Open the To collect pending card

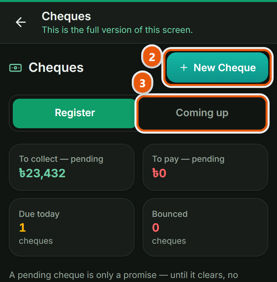point(72,167)
